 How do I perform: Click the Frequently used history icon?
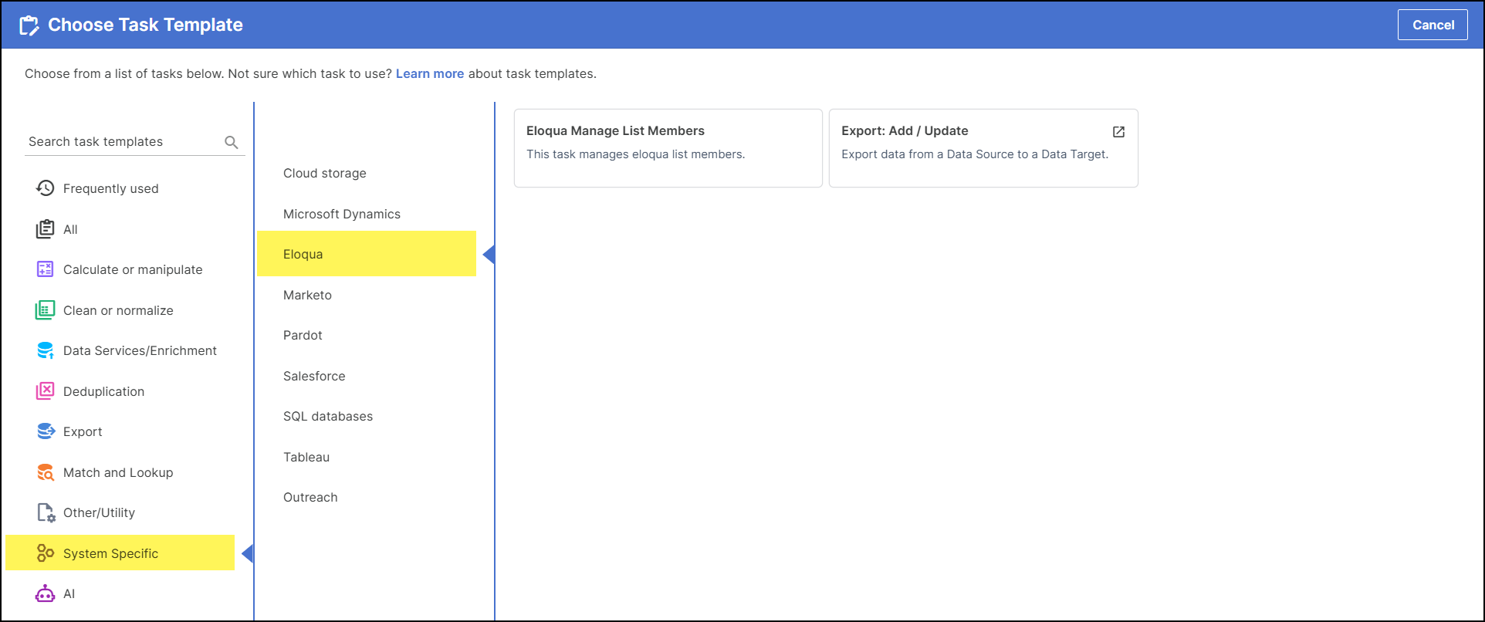(x=46, y=188)
